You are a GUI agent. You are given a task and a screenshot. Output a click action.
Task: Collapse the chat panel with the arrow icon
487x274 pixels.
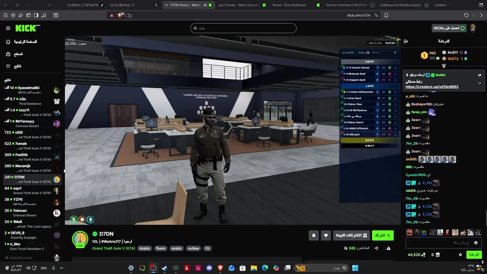(406, 41)
